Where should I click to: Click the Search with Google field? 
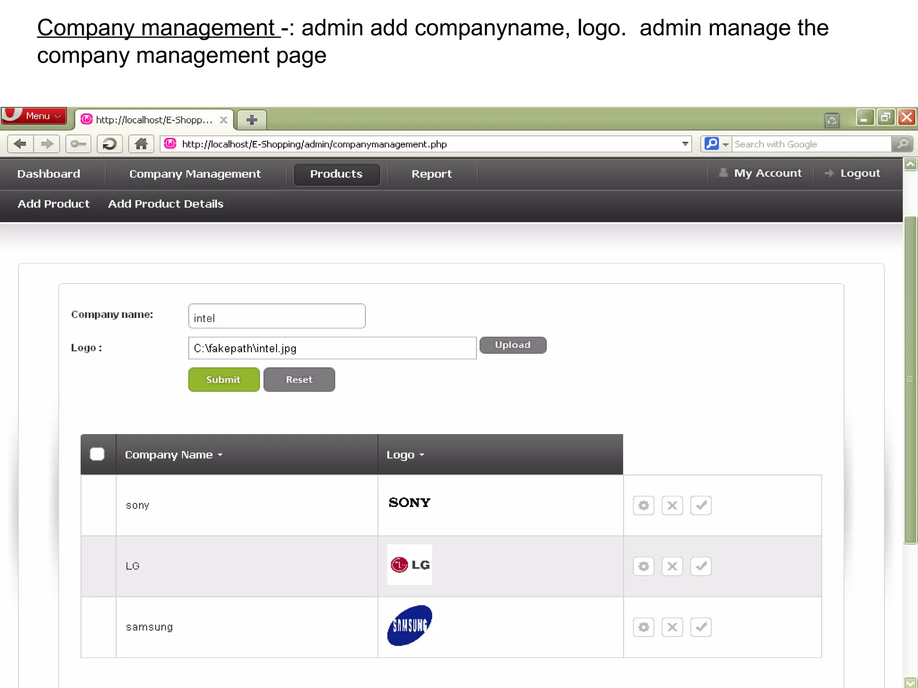pos(811,144)
